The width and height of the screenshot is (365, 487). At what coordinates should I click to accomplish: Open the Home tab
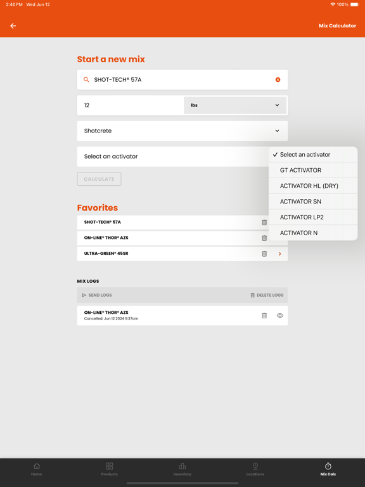(37, 469)
